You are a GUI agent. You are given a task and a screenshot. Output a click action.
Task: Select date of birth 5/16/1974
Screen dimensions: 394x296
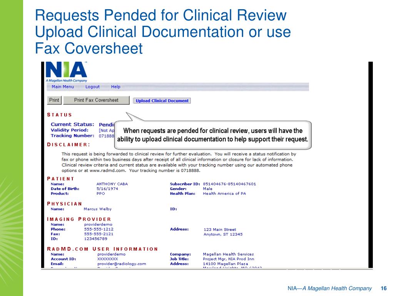click(x=107, y=189)
